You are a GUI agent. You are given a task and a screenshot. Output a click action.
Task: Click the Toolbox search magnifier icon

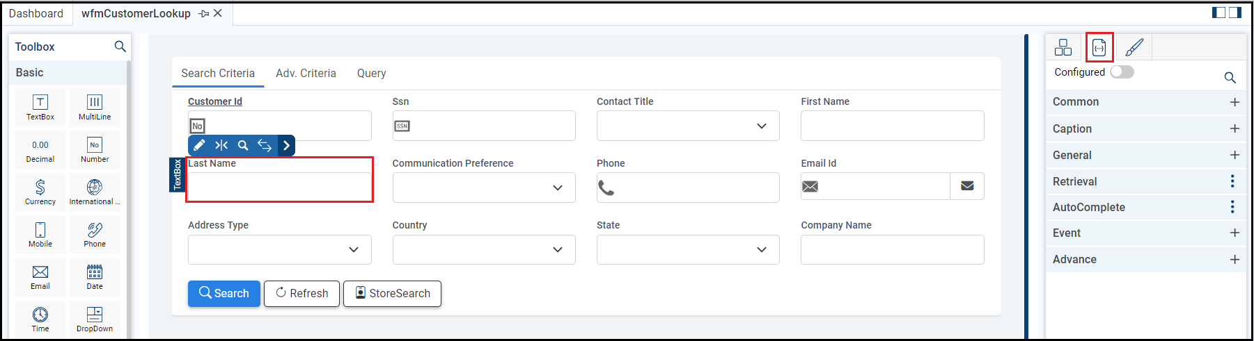120,47
